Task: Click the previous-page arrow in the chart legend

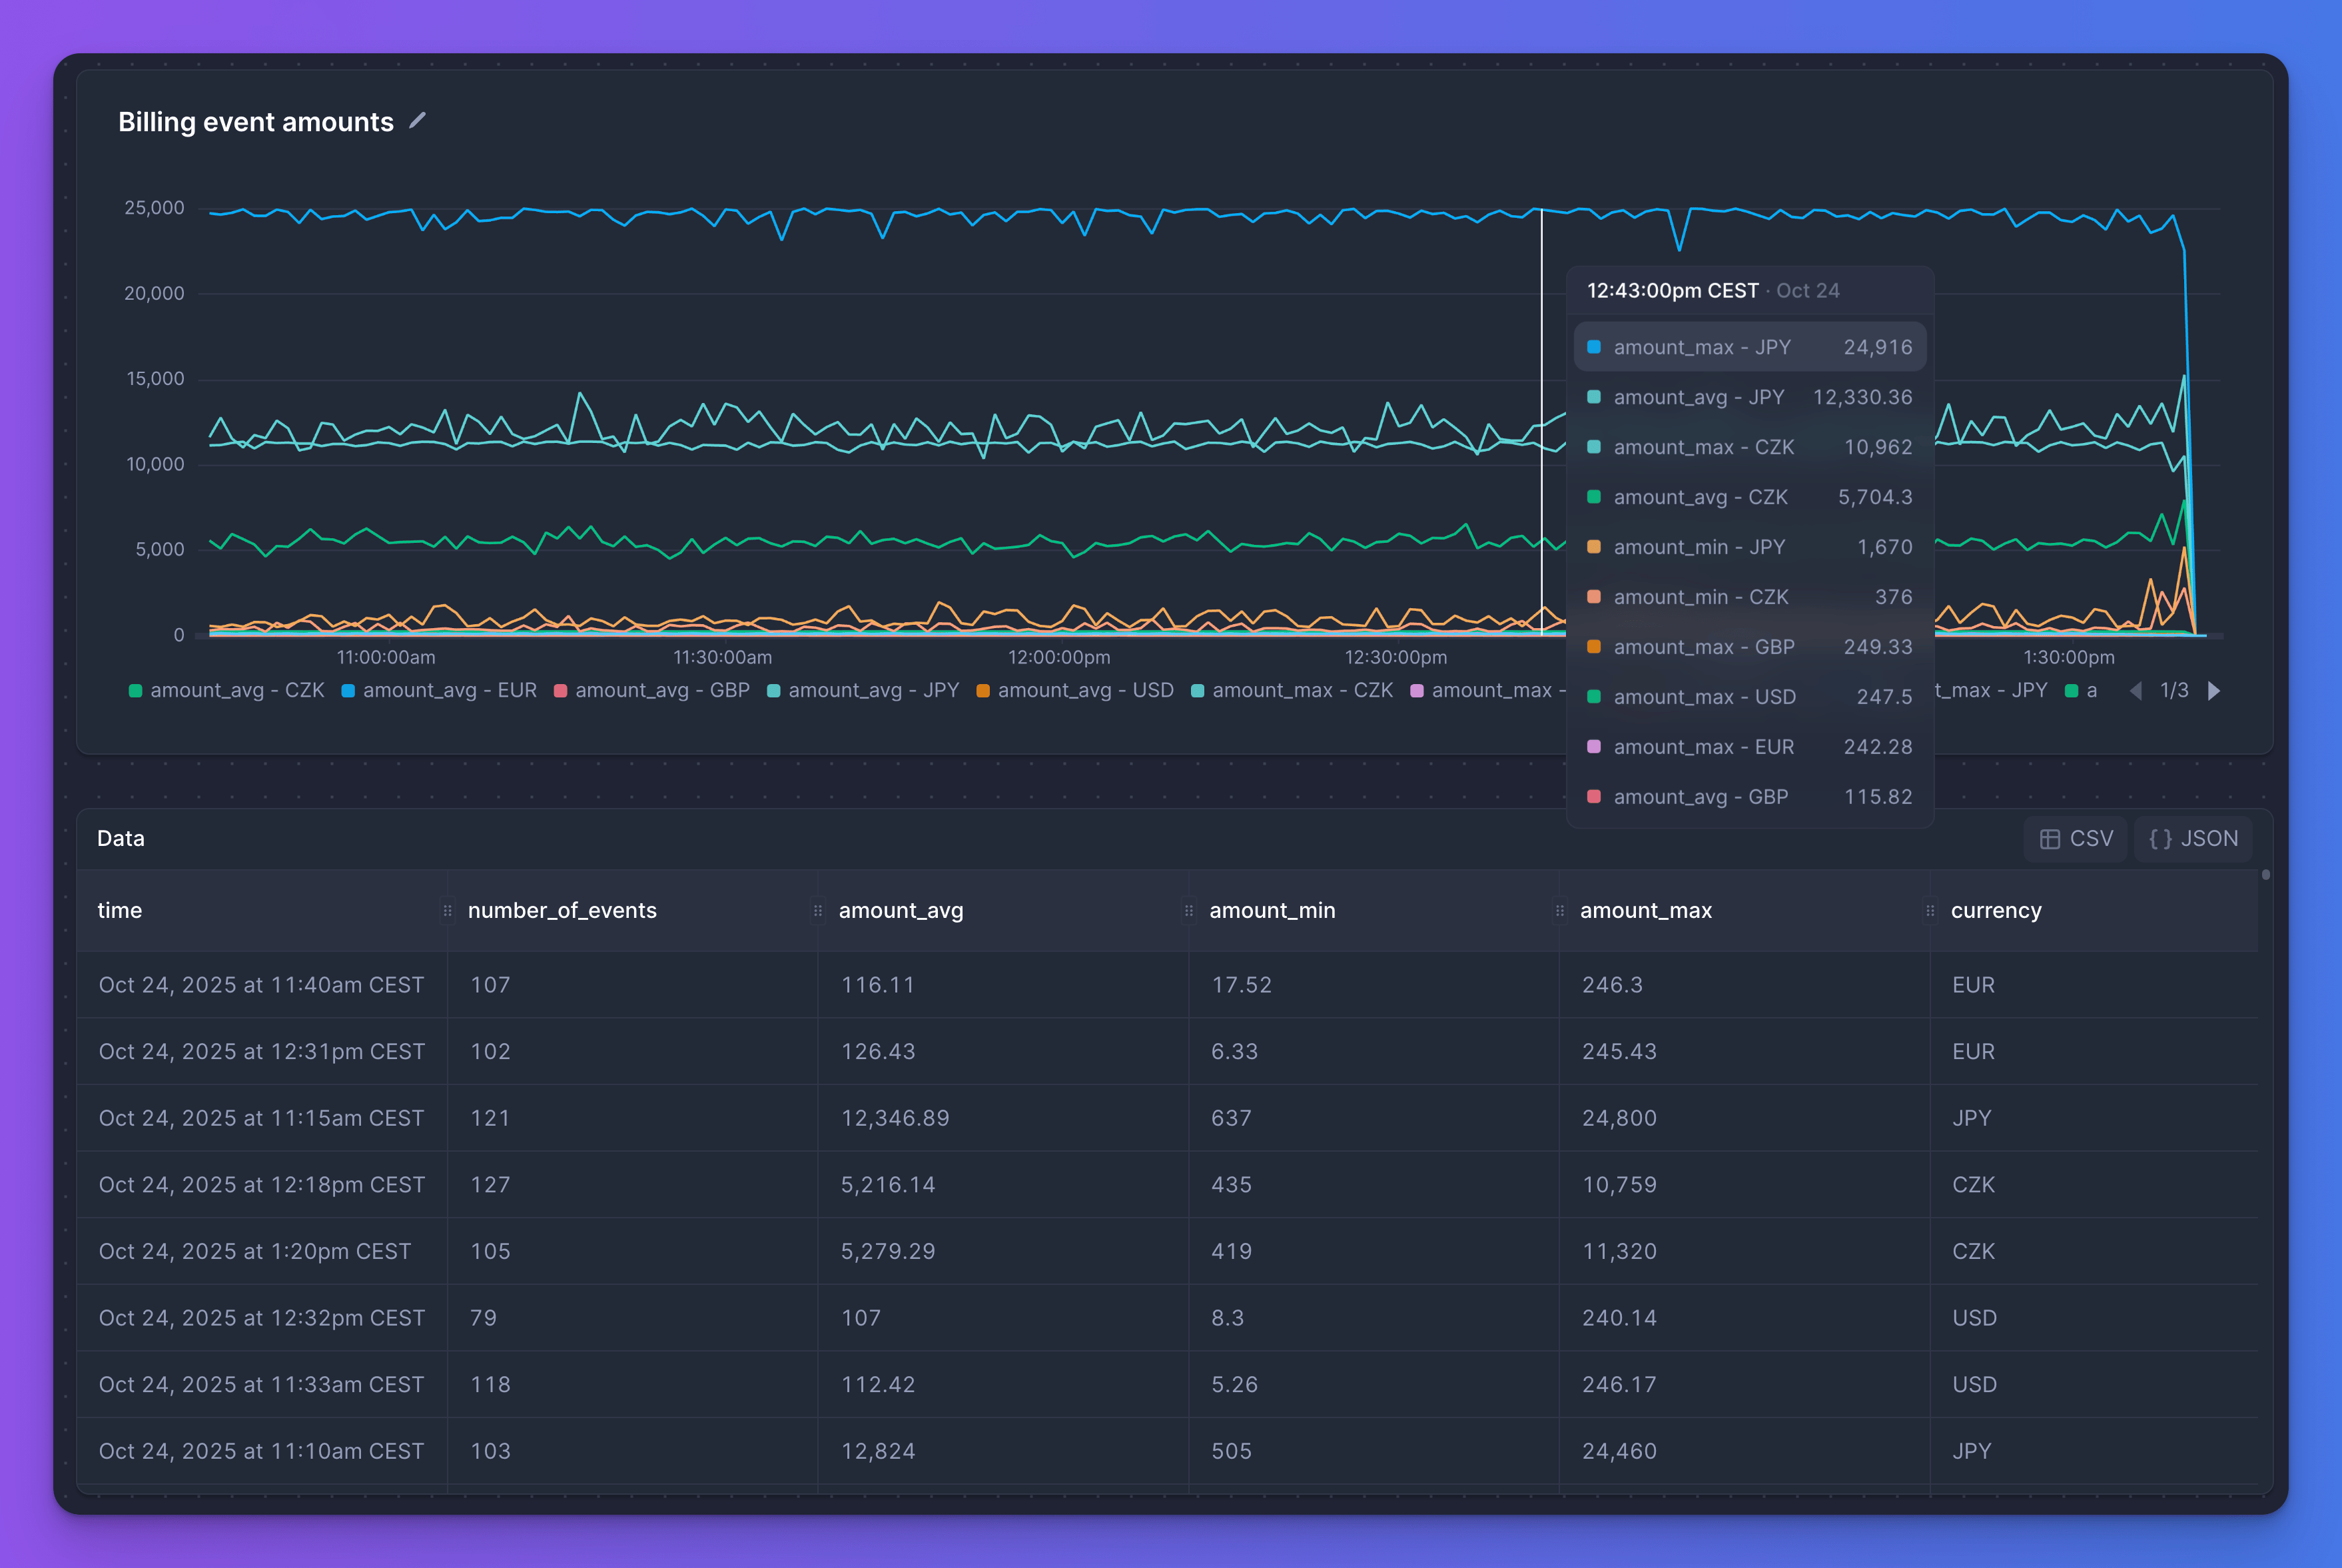Action: (2136, 690)
